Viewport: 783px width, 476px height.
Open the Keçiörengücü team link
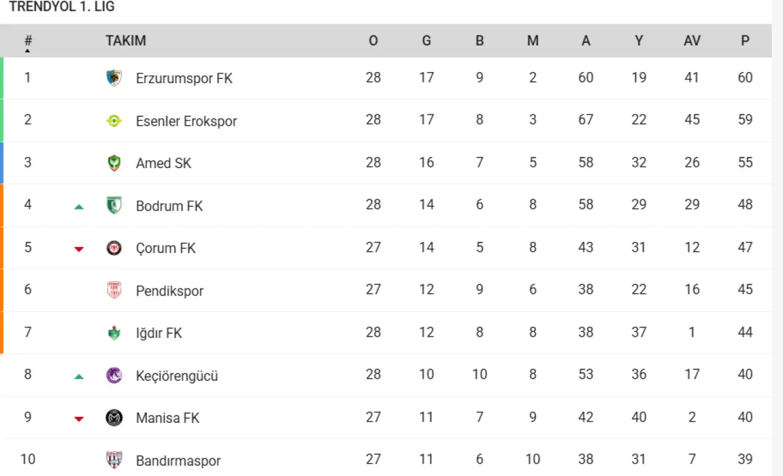pyautogui.click(x=177, y=375)
